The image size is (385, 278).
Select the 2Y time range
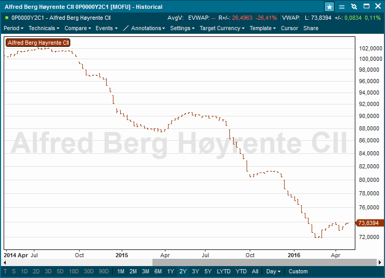click(x=183, y=271)
